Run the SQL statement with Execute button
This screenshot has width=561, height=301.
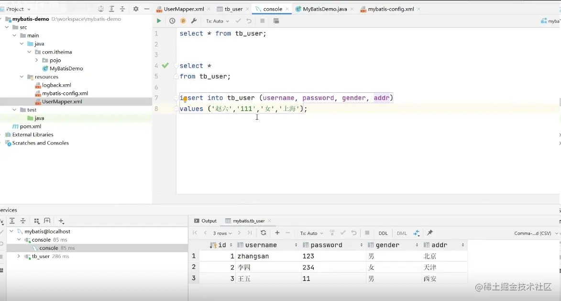coord(158,21)
